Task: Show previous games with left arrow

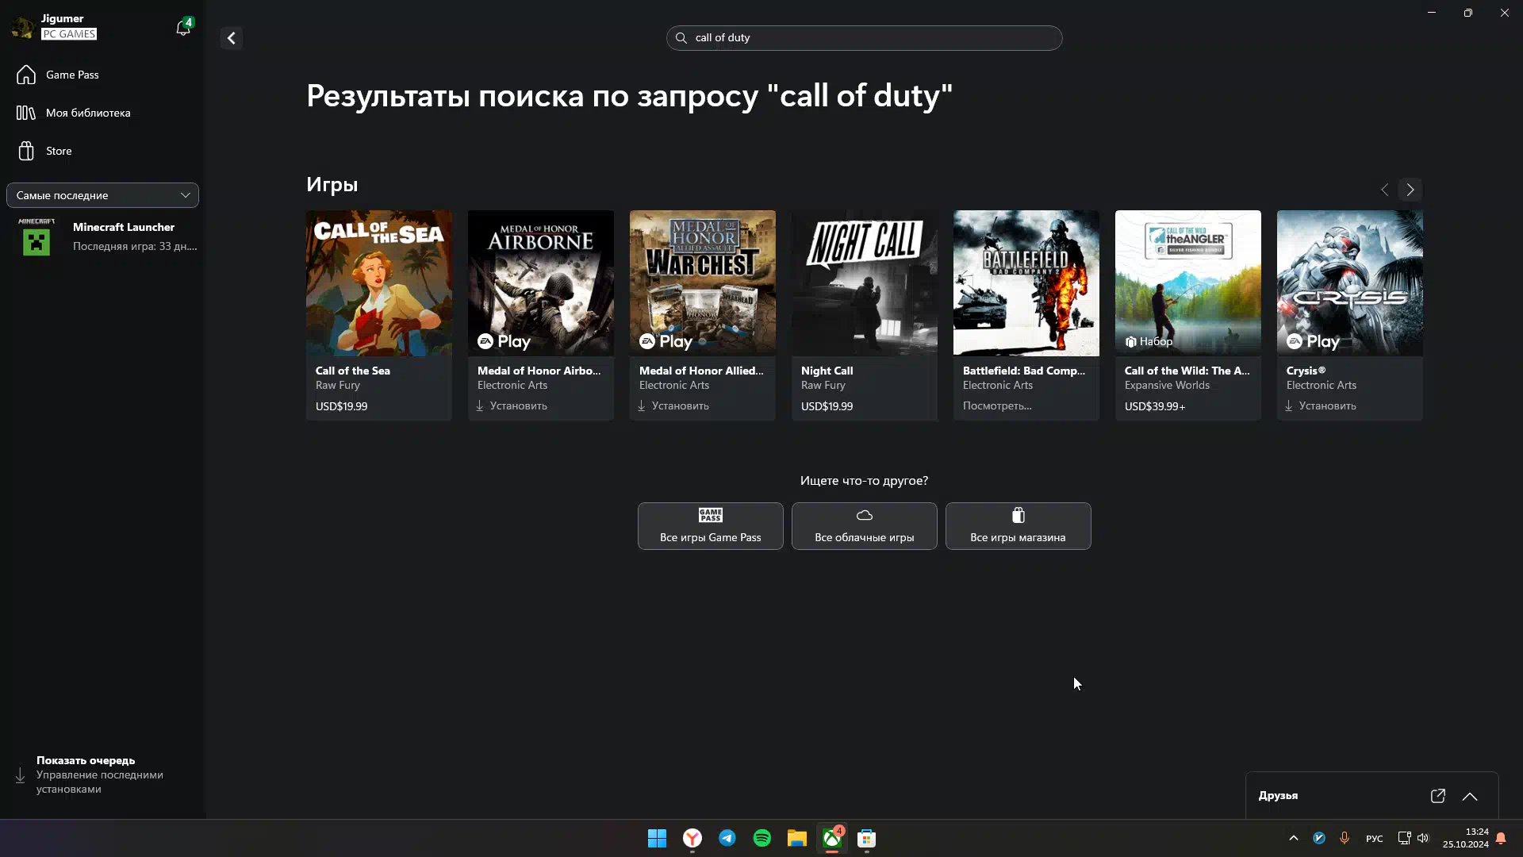Action: pos(1384,190)
